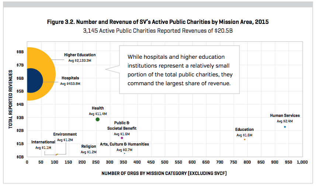Click 'Avg $453.8M' value
This screenshot has width=316, height=186.
pos(70,83)
